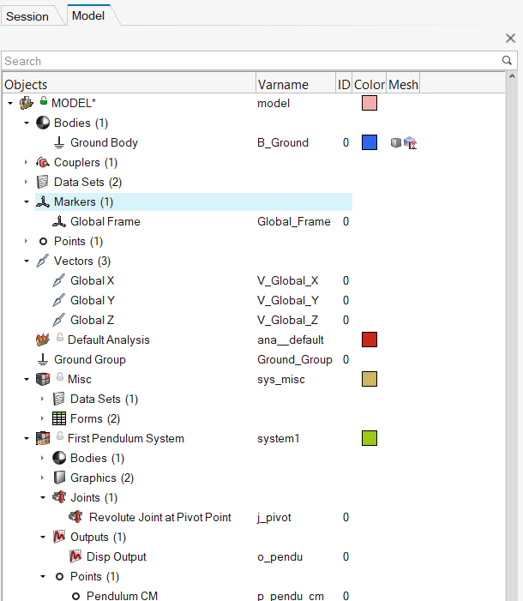Click the Disp Output icon
Image resolution: width=523 pixels, height=601 pixels.
75,557
